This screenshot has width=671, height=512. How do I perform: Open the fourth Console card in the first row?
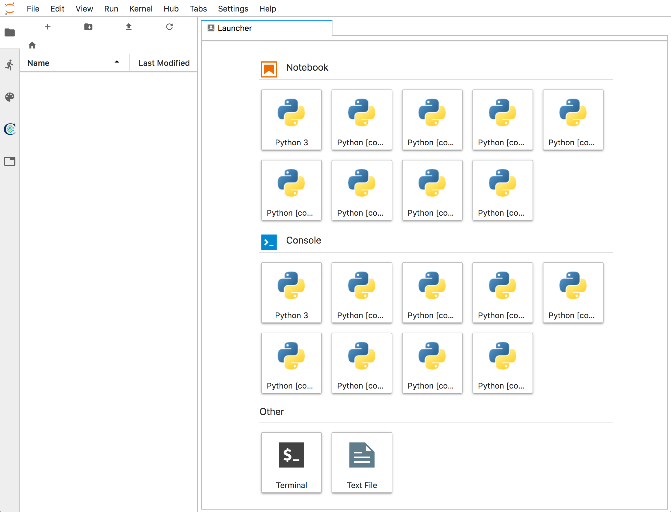[x=502, y=293]
